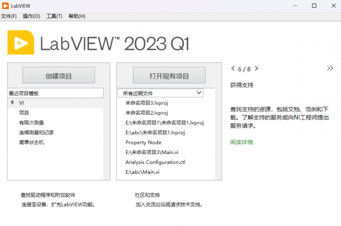Open the 工具(T) menu
This screenshot has width=341, height=226.
click(54, 16)
